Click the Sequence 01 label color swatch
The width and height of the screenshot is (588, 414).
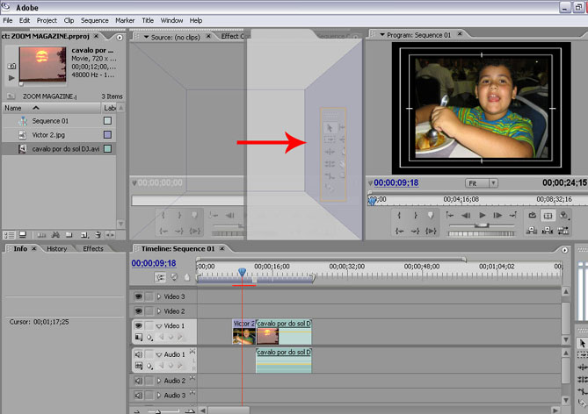tap(107, 121)
